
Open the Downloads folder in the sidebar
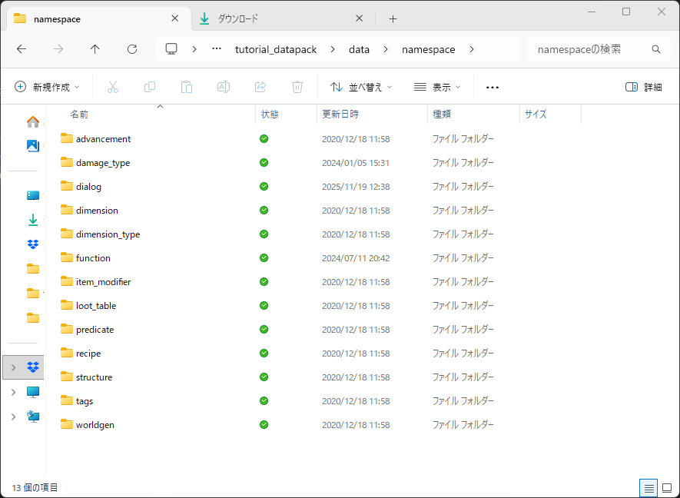point(32,219)
